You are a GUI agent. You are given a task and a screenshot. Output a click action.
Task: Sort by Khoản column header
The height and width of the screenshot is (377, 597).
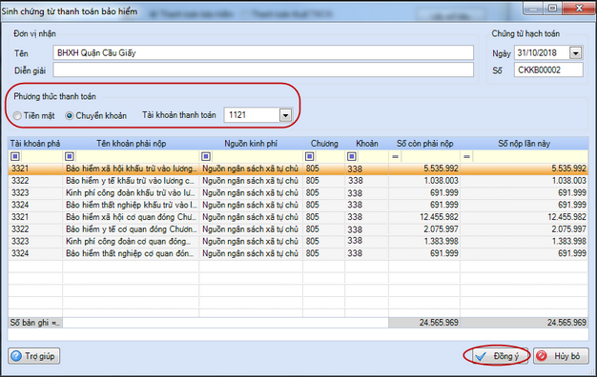367,144
